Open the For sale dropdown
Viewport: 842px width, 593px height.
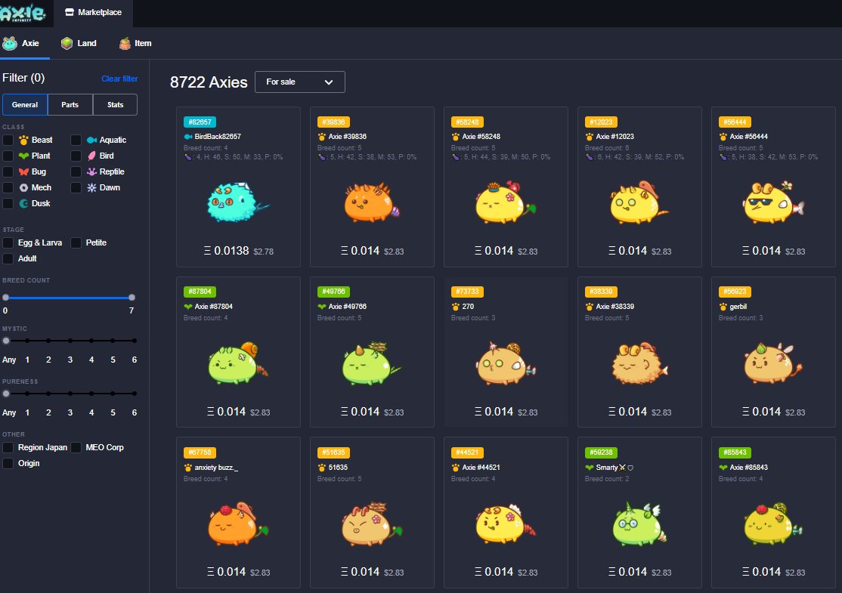click(300, 82)
